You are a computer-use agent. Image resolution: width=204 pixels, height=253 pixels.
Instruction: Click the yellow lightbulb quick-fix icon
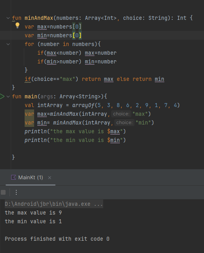tap(17, 25)
